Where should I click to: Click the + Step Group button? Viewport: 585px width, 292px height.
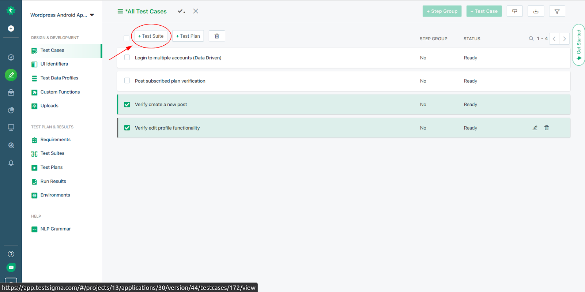coord(442,11)
